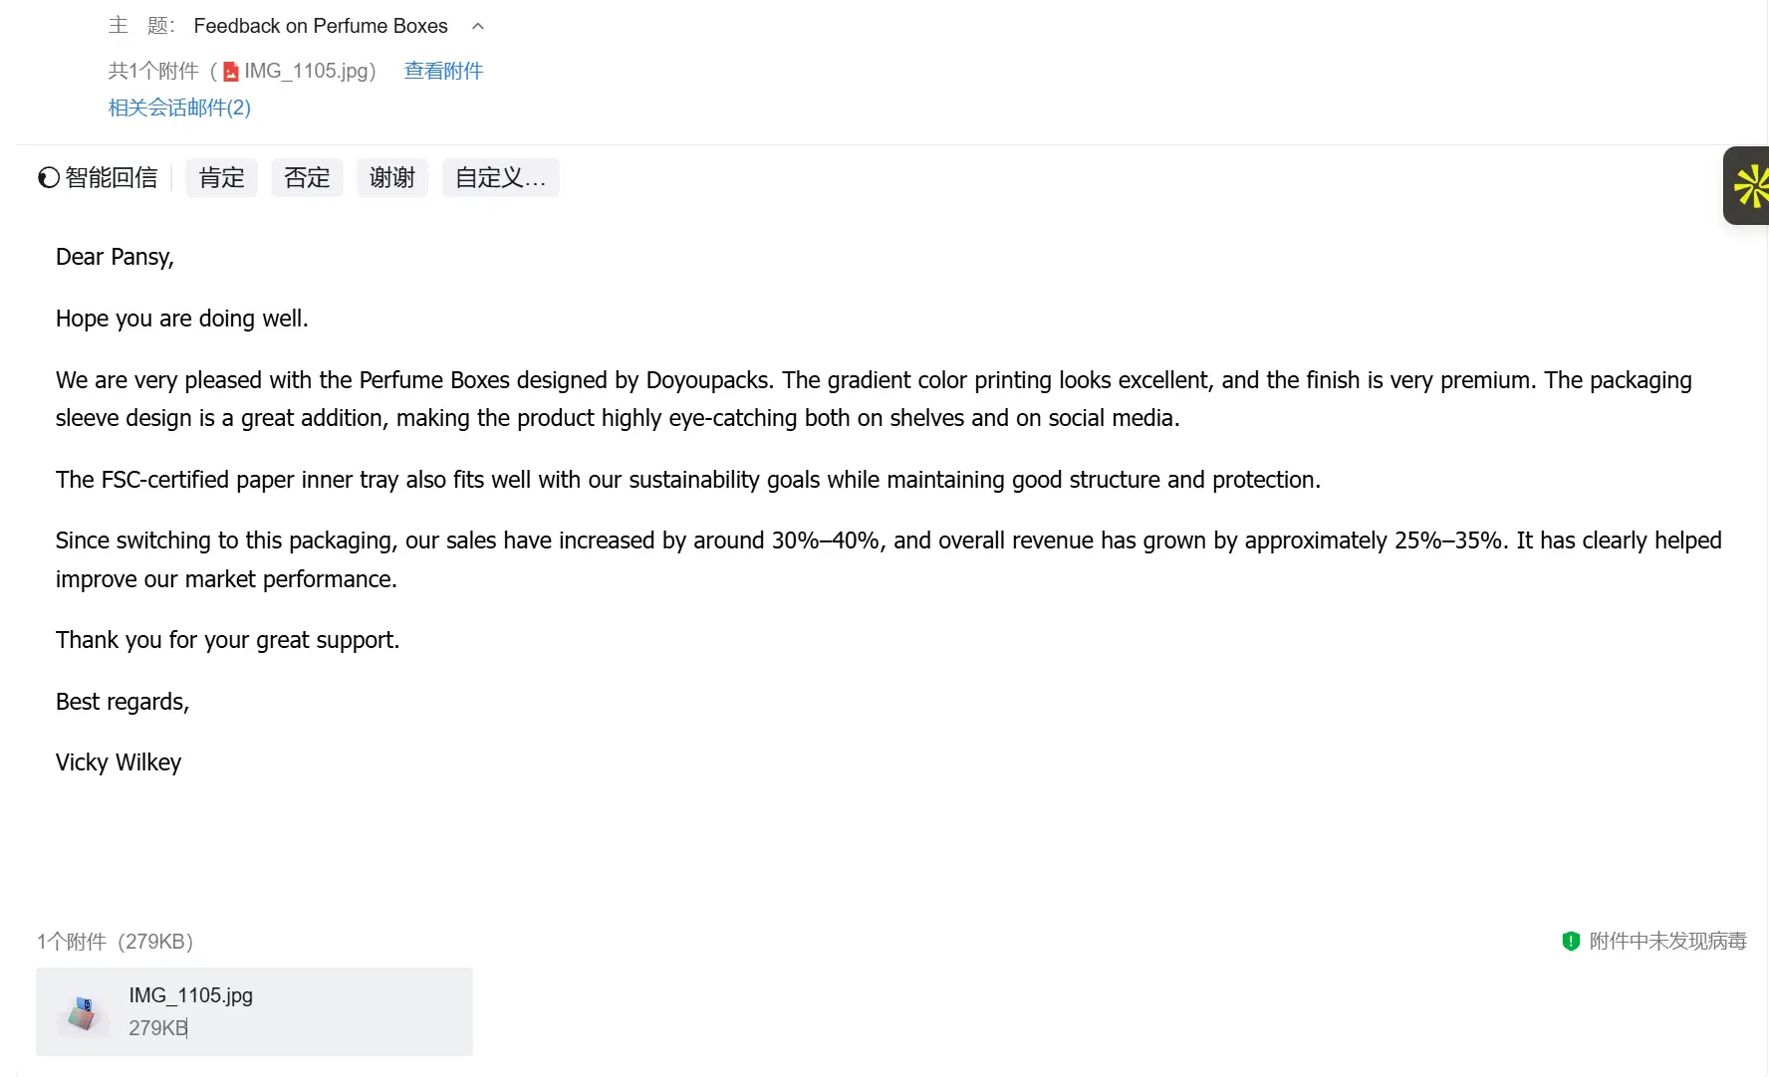1769x1077 pixels.
Task: Click the subject text Feedback on Perfume Boxes
Action: [x=321, y=26]
